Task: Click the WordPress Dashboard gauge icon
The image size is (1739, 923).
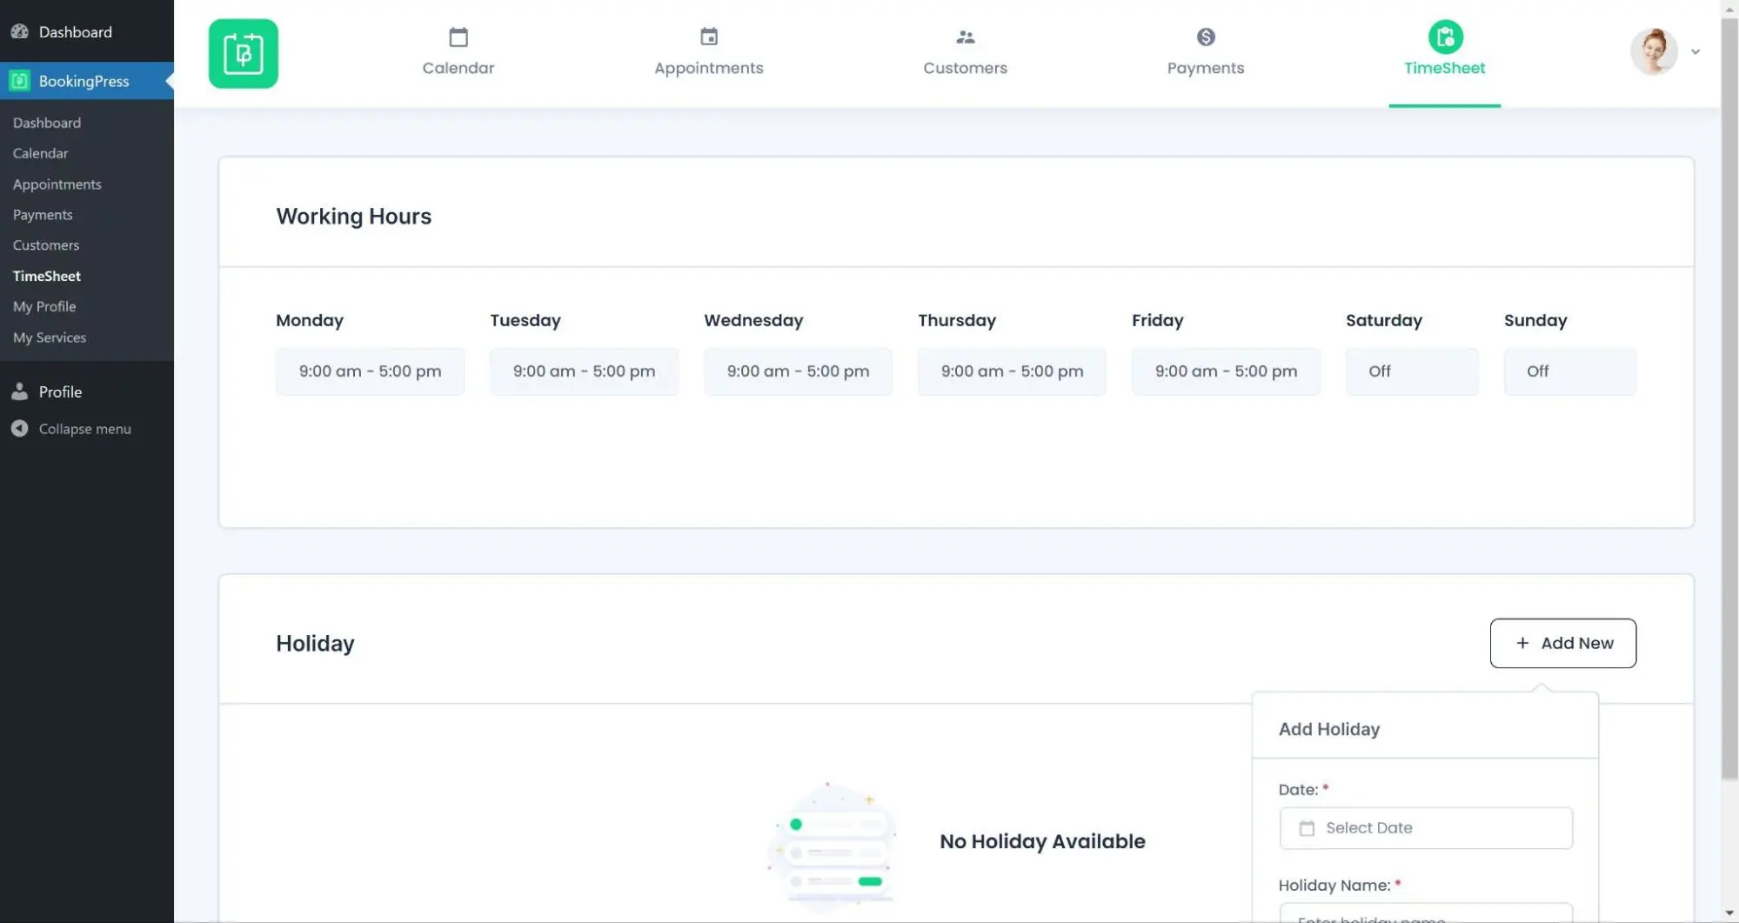Action: [x=20, y=31]
